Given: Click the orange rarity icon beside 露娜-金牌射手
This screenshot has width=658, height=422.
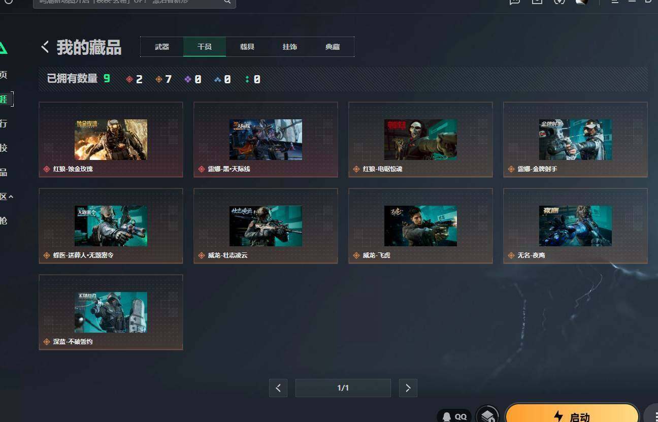Looking at the screenshot, I should [511, 169].
